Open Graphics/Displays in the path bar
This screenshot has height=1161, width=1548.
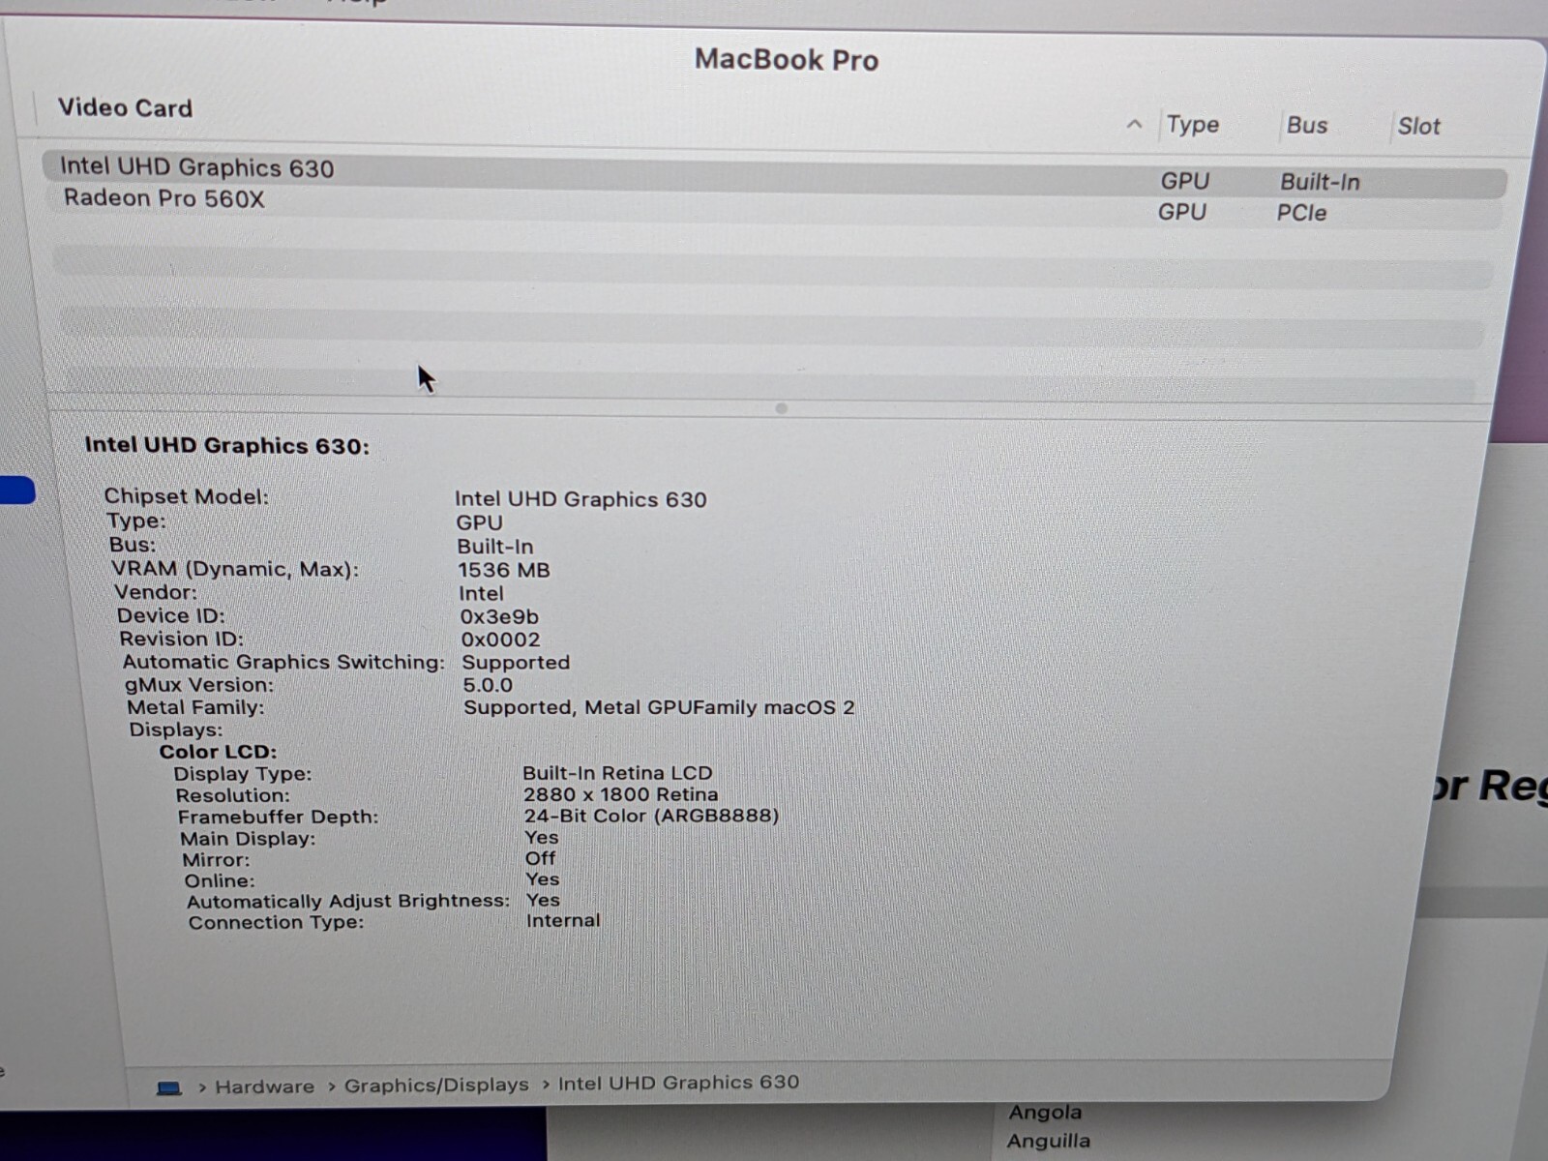coord(436,1085)
